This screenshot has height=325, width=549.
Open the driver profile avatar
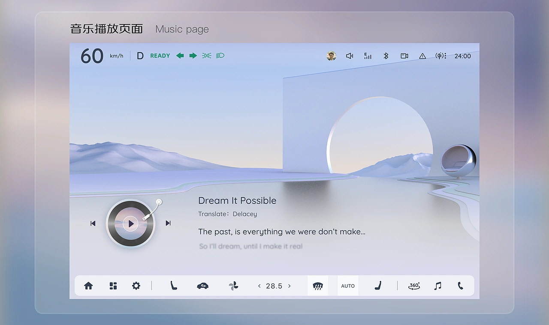tap(331, 56)
